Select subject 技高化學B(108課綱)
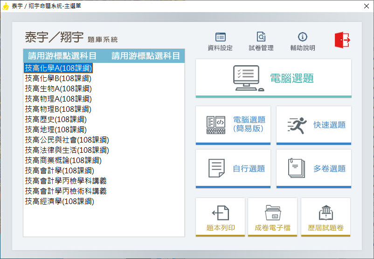Screen dimensions: 374x259 pyautogui.click(x=58, y=78)
